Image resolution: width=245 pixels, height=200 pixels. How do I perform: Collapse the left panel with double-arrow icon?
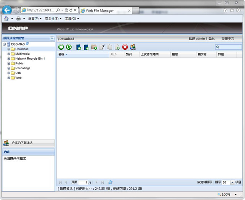tap(52, 38)
